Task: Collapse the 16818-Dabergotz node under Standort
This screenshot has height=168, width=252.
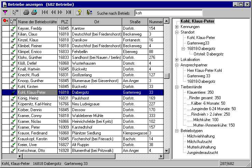Action: pyautogui.click(x=183, y=49)
